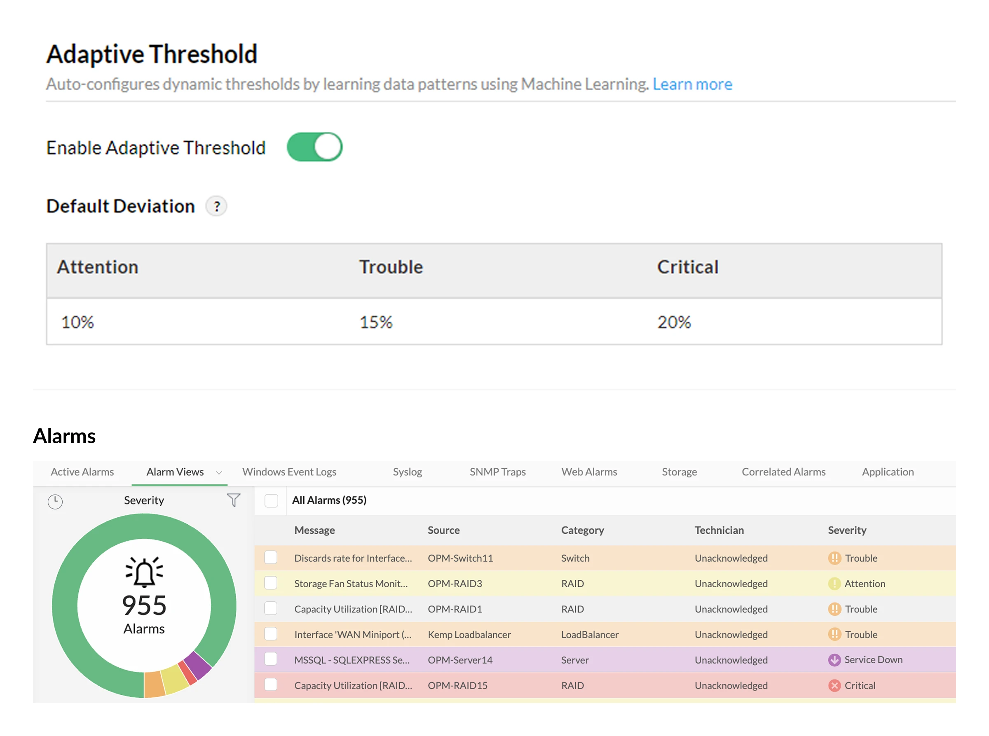Tick checkbox for MSSQL - SQLEXPRESS alarm row

click(271, 659)
